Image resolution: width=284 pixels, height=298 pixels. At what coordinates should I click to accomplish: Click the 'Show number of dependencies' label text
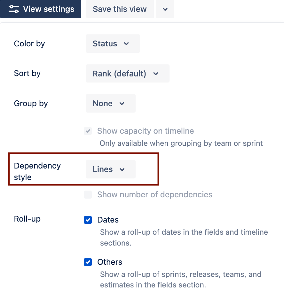155,195
